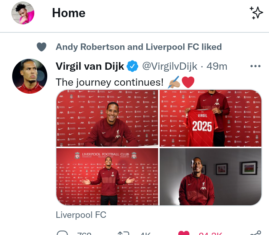
Task: Open Virgil van Dijk display name link
Action: pyautogui.click(x=90, y=66)
